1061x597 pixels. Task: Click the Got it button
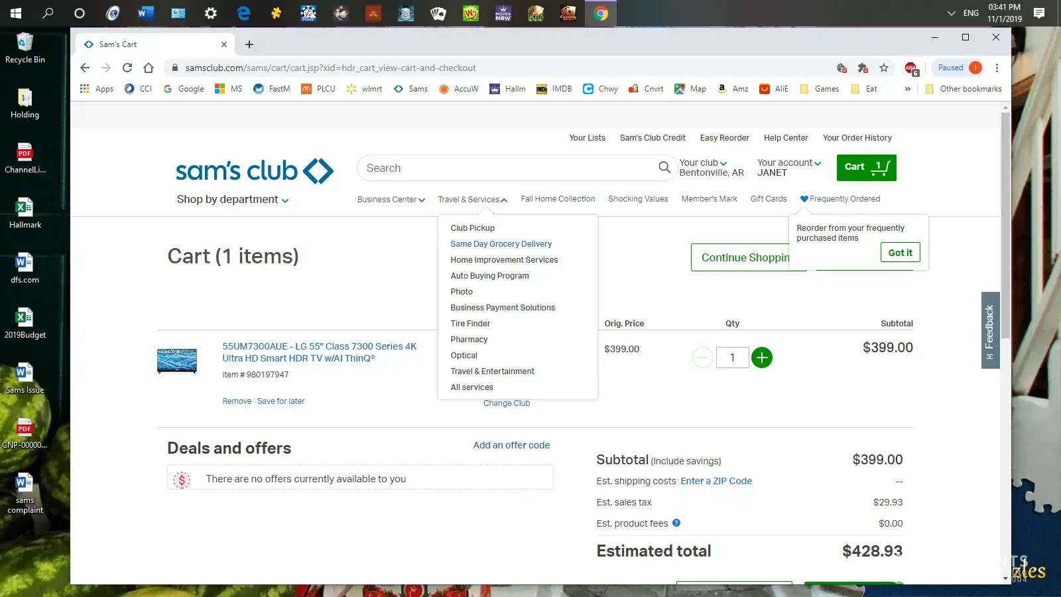pyautogui.click(x=900, y=253)
